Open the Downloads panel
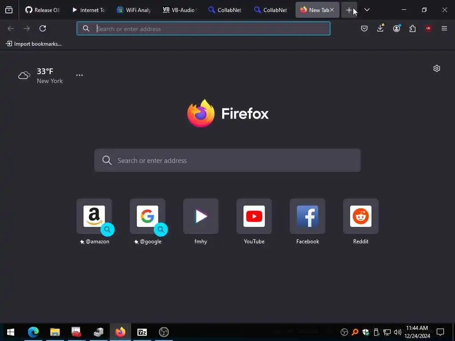Viewport: 455px width, 341px height. (x=380, y=28)
